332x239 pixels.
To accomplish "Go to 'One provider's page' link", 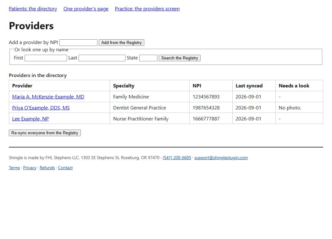I will [86, 9].
